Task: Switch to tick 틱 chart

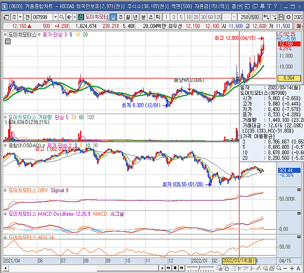Action: tap(158, 17)
